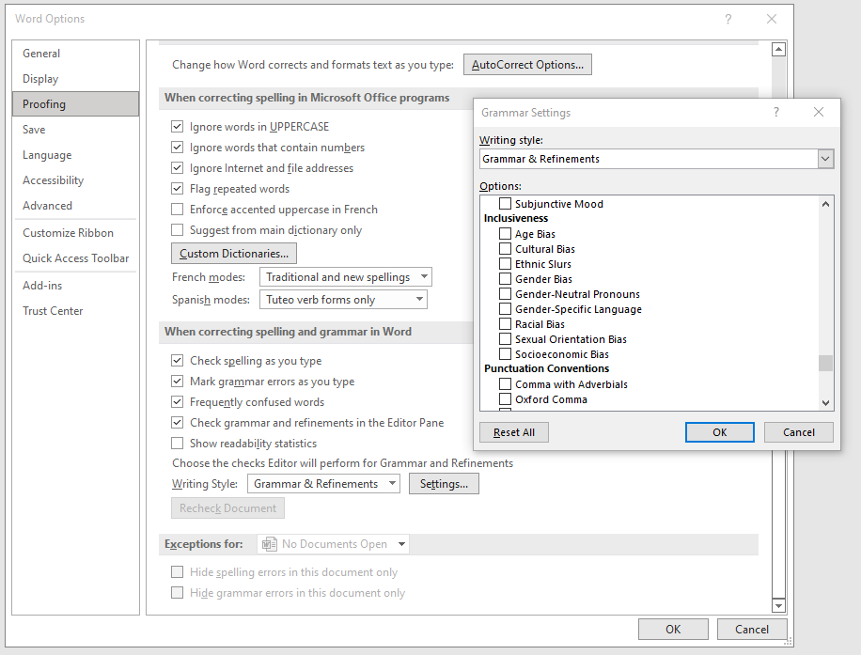861x655 pixels.
Task: Confirm Grammar Settings with OK
Action: pyautogui.click(x=719, y=432)
